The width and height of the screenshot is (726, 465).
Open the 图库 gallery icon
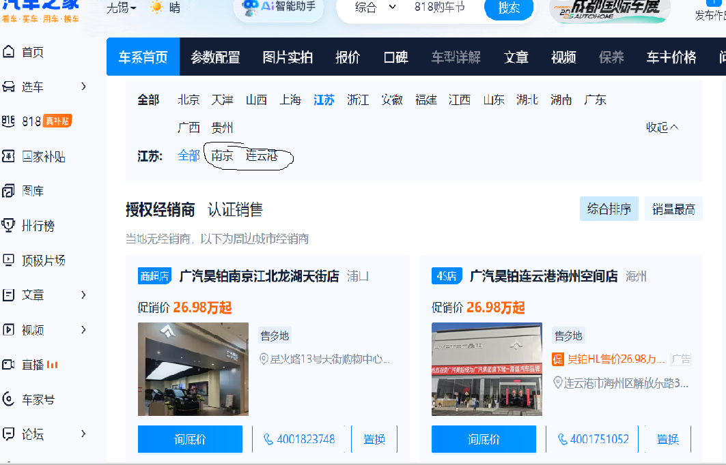click(x=8, y=190)
